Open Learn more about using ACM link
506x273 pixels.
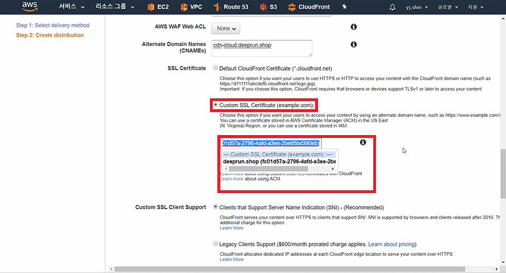click(x=232, y=179)
